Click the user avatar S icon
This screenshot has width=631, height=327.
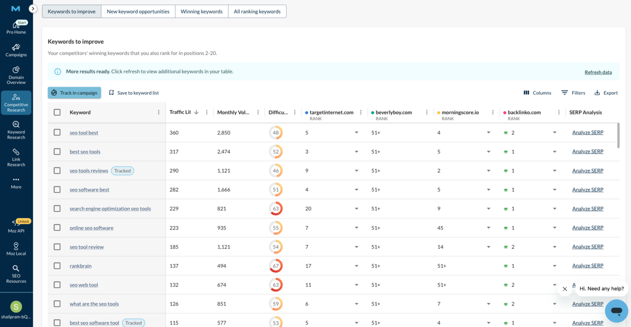(16, 307)
